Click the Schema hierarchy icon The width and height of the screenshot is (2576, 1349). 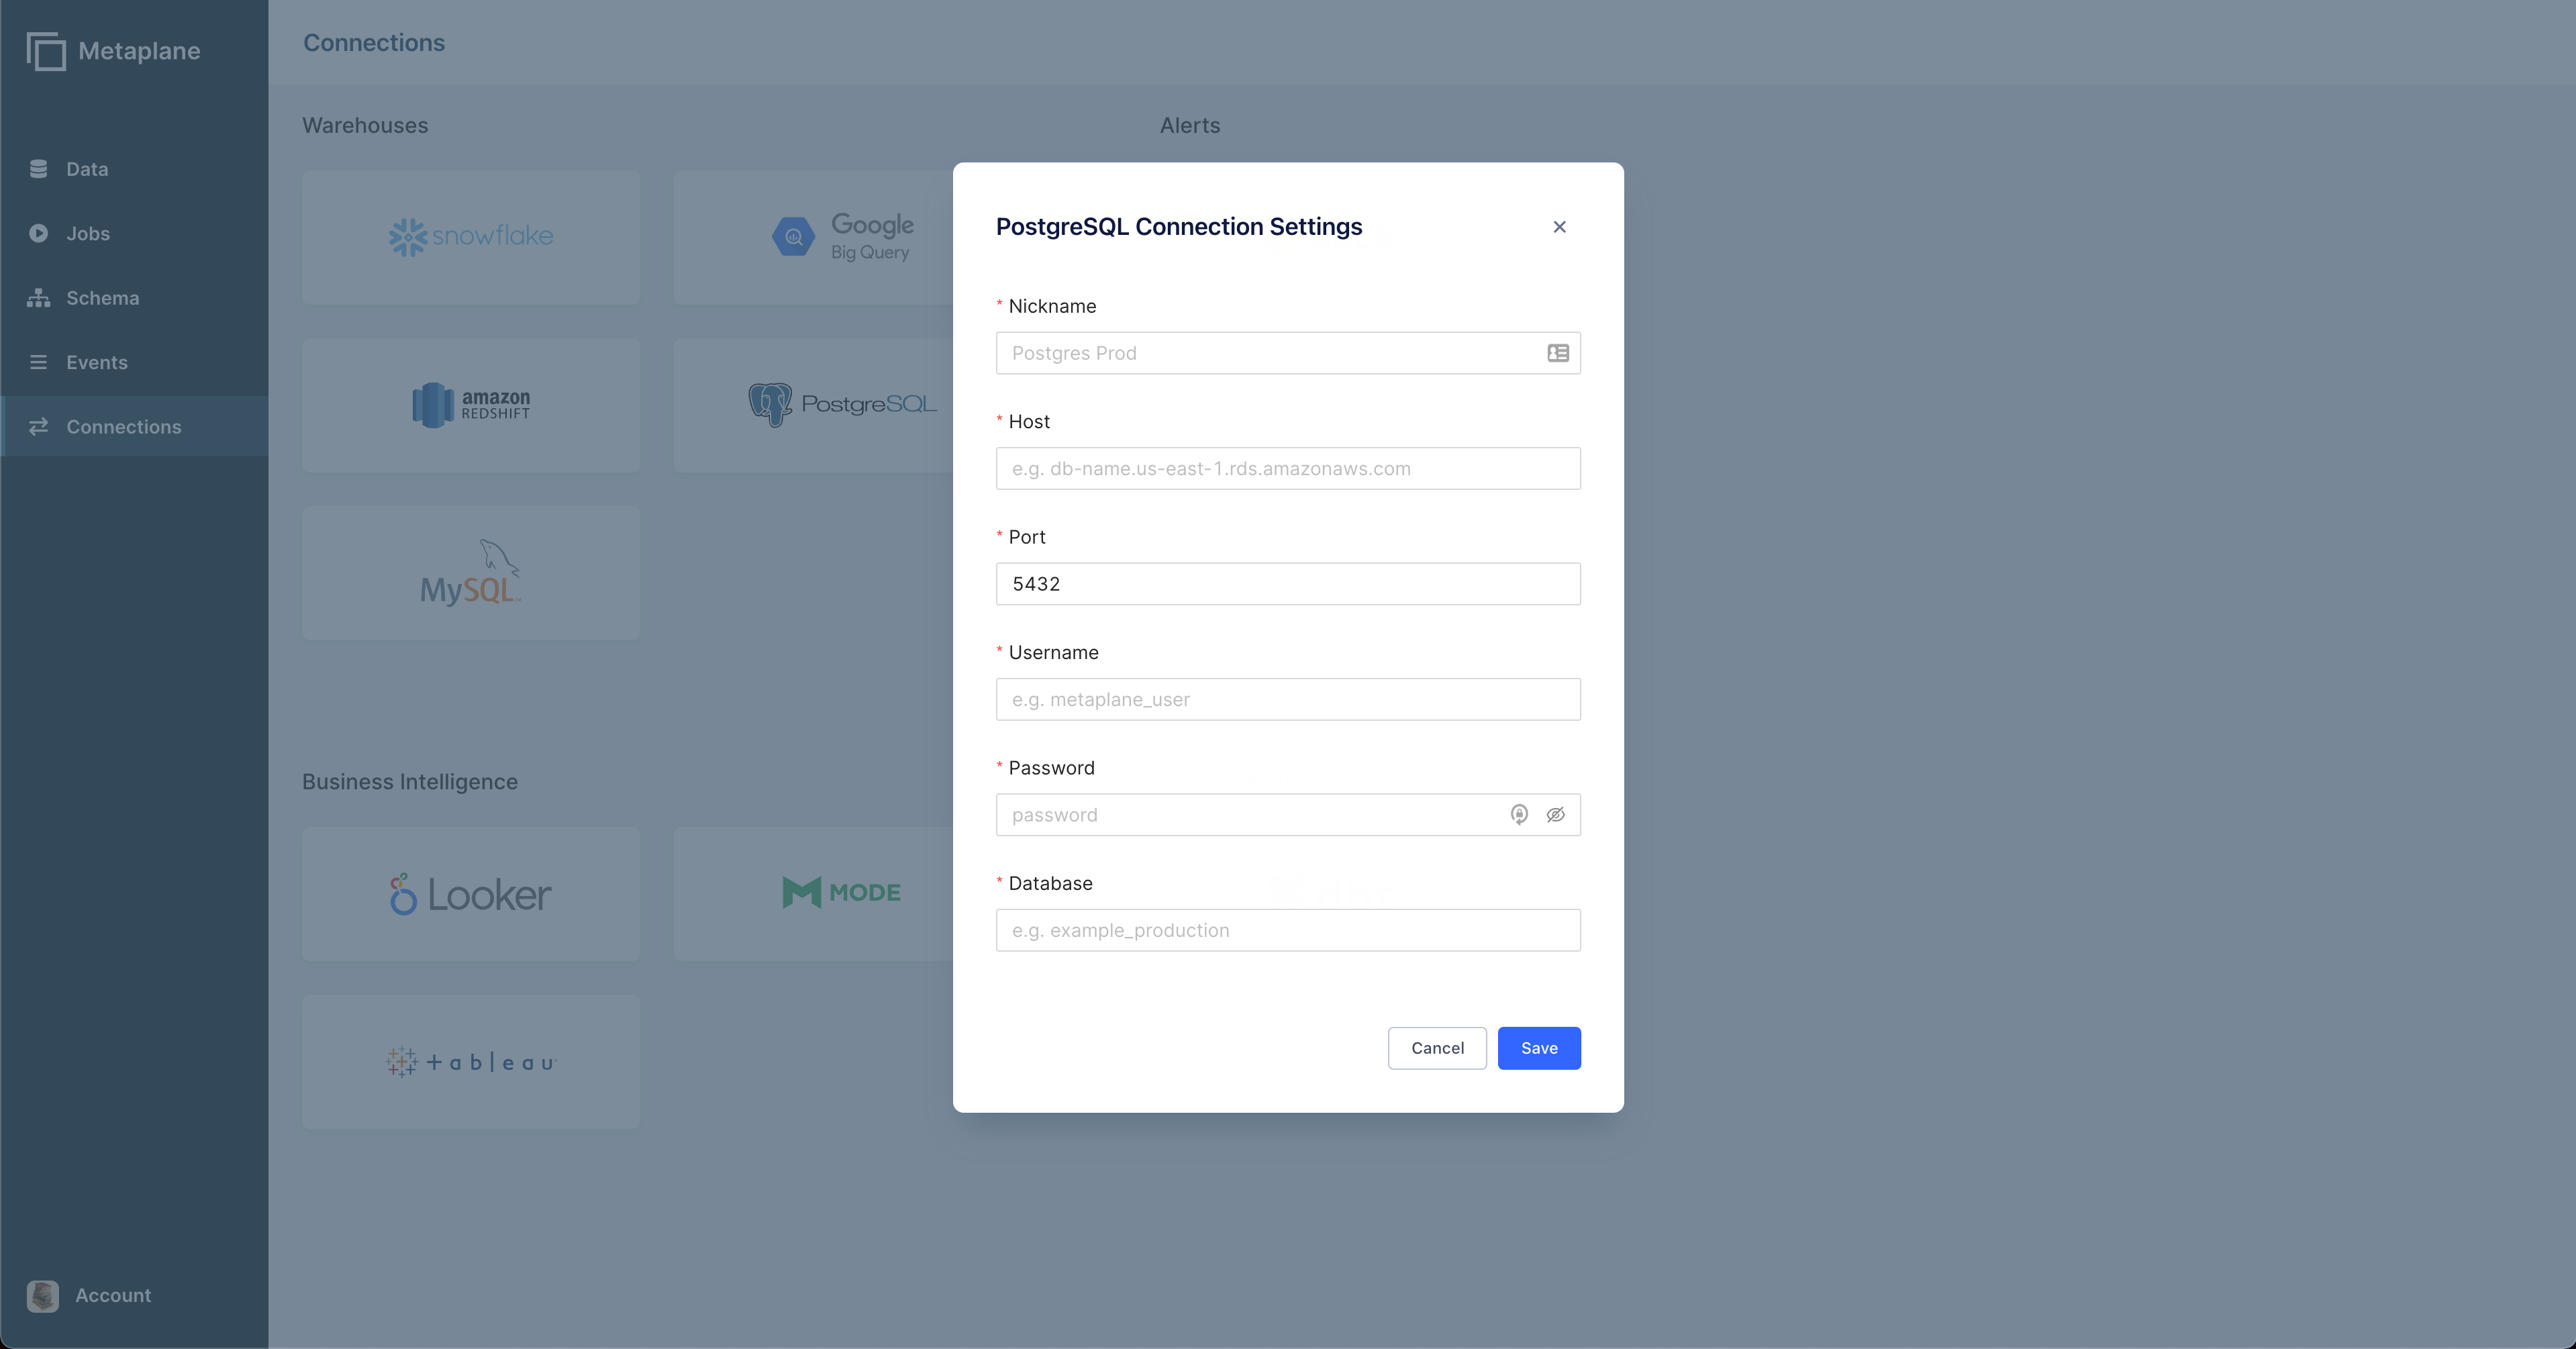(x=38, y=298)
